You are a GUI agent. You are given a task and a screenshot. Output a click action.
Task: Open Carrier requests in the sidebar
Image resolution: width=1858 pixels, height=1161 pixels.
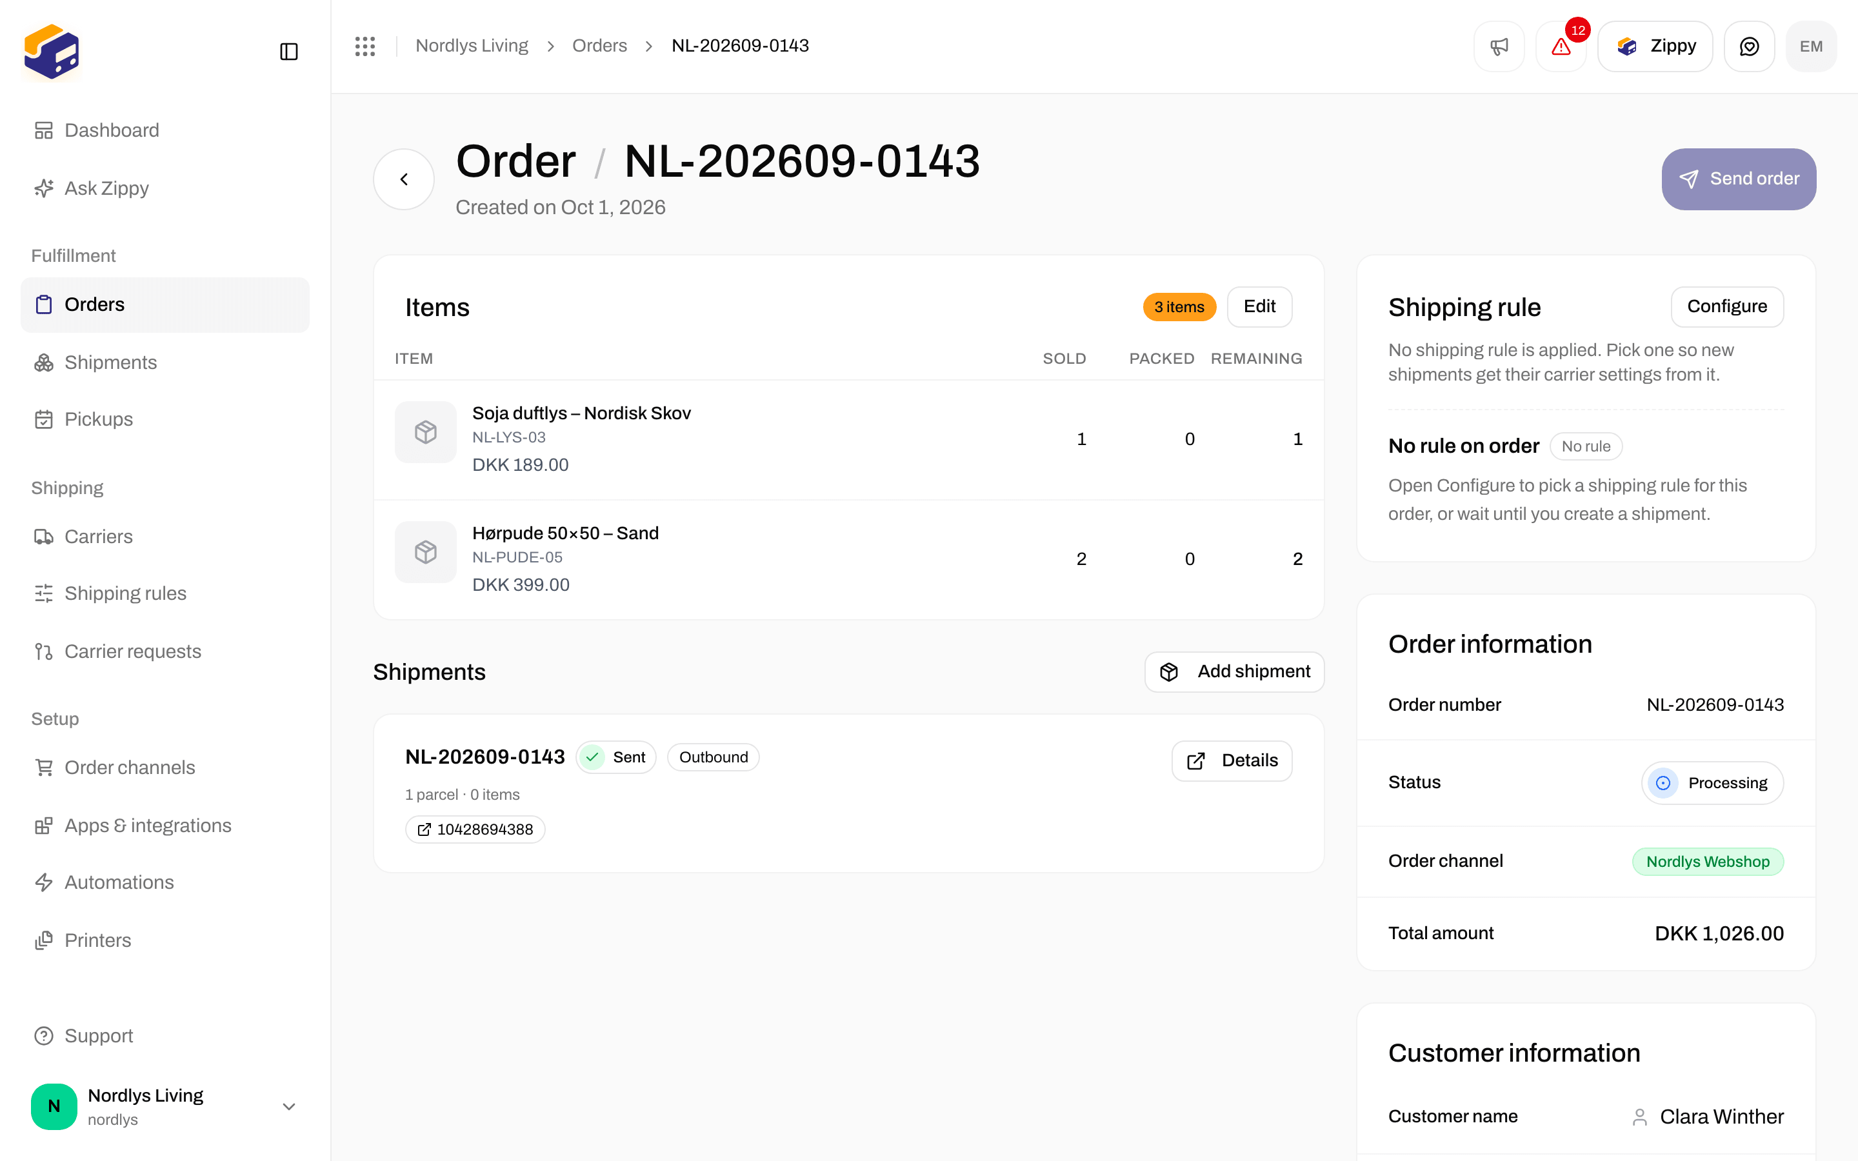(165, 651)
